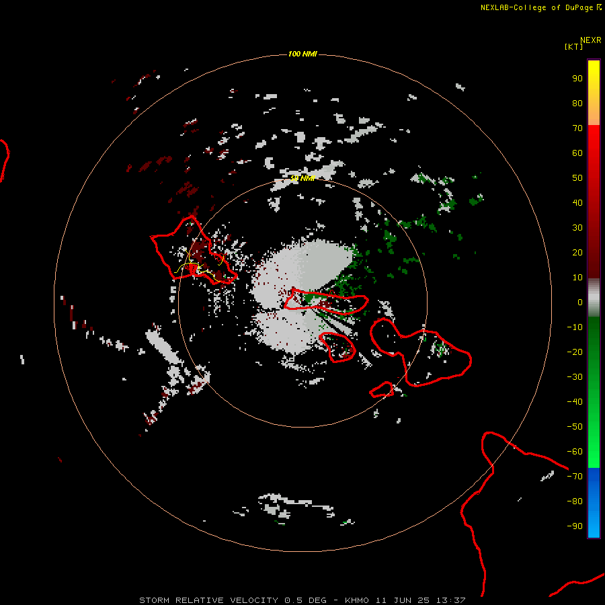Viewport: 605px width, 605px height.
Task: Click the 100 NMI range ring label
Action: pyautogui.click(x=302, y=54)
